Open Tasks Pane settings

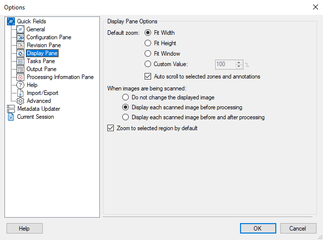click(41, 61)
